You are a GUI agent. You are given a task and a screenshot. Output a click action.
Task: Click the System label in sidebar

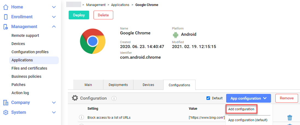pyautogui.click(x=19, y=112)
